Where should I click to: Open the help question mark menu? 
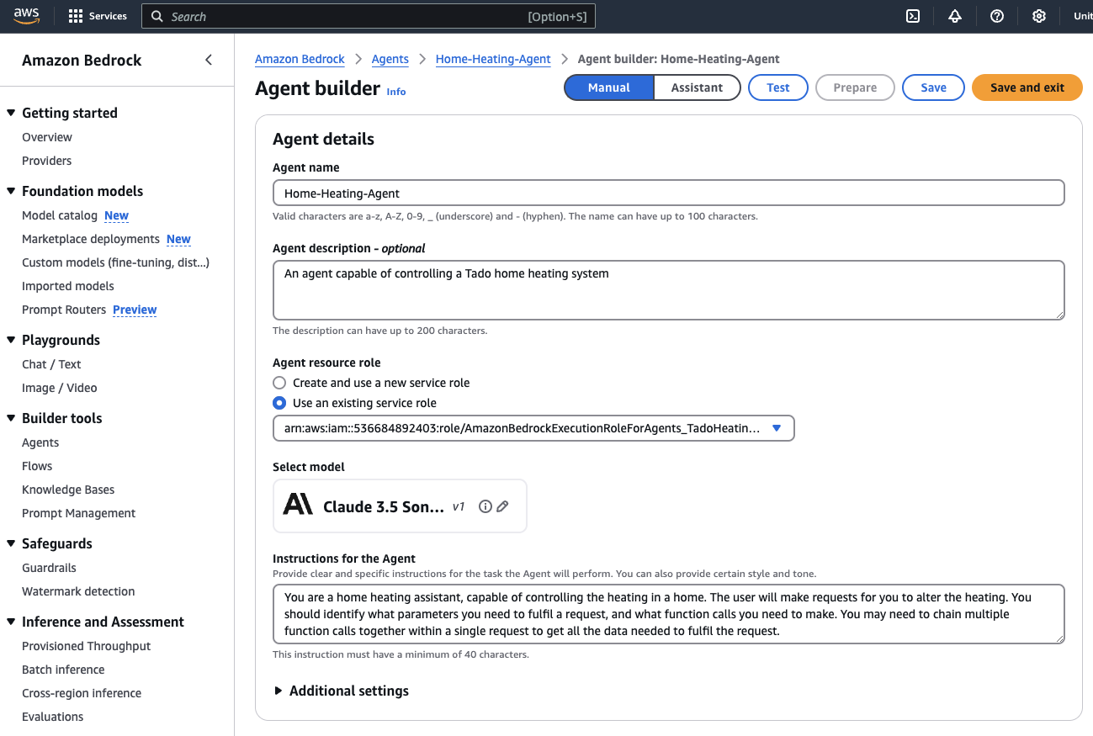[997, 16]
